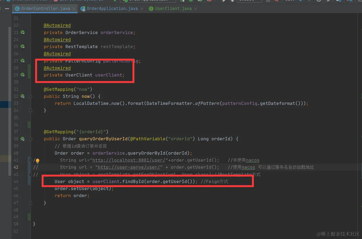Close the UserClient.java tab

click(195, 9)
